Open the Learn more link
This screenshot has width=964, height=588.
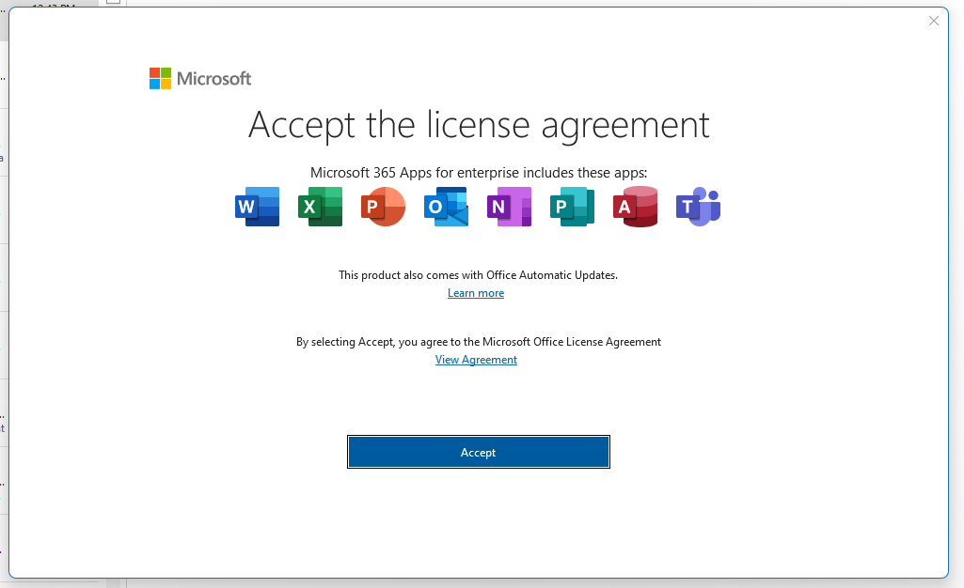click(x=476, y=293)
